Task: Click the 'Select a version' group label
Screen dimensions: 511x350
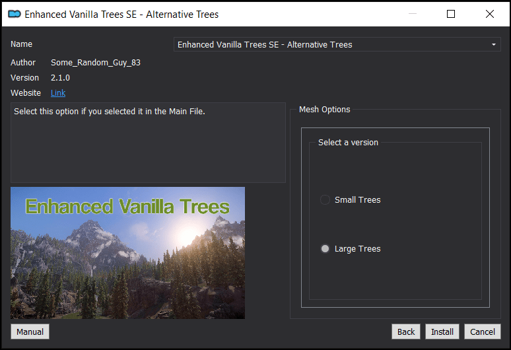Action: 348,143
